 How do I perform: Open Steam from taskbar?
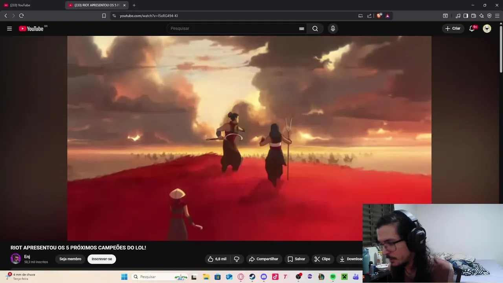(252, 277)
